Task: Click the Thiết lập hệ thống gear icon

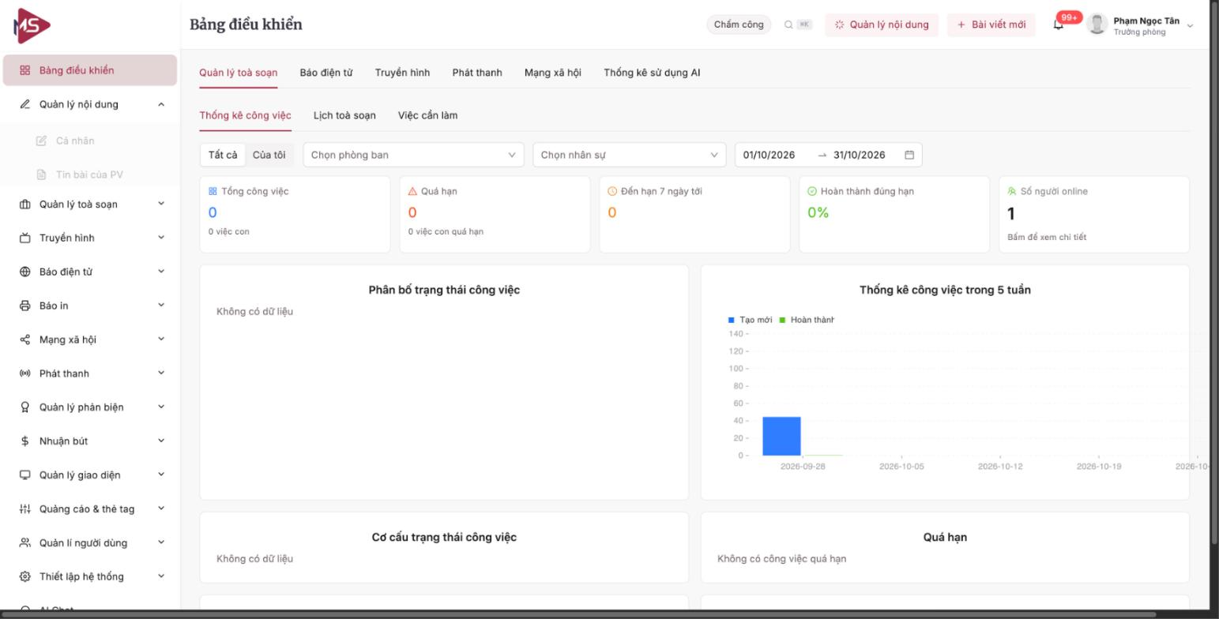Action: pyautogui.click(x=24, y=576)
